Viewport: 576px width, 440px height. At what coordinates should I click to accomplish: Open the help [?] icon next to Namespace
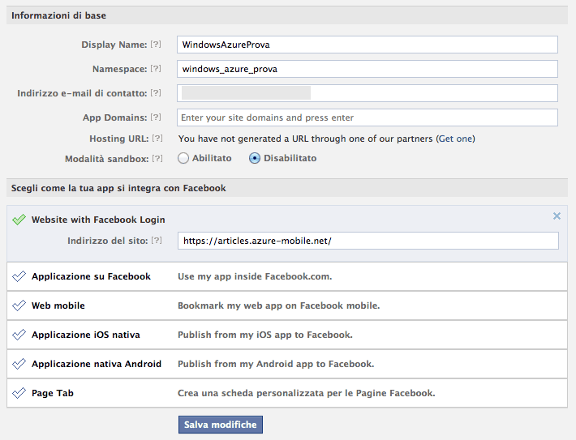pos(156,69)
